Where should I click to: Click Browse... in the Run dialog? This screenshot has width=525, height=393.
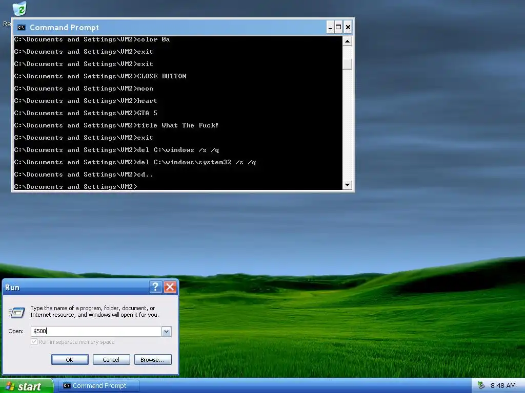[153, 360]
